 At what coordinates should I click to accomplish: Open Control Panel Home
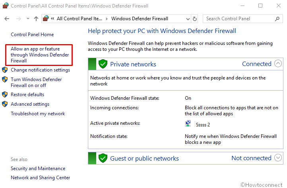click(32, 35)
